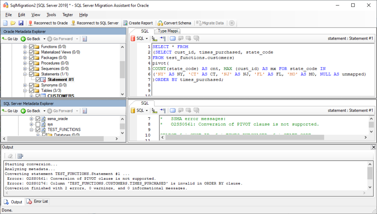Open the Tools menu
Screen dimensions: 377x214
click(x=51, y=15)
